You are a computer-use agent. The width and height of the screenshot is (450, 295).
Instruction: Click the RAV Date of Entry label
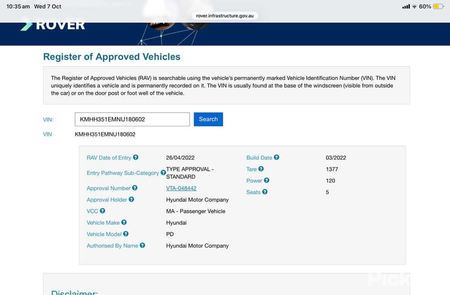pos(109,157)
